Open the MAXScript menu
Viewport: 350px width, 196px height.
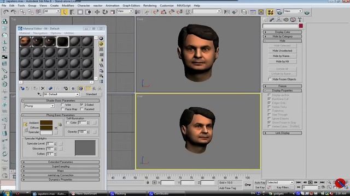(184, 5)
